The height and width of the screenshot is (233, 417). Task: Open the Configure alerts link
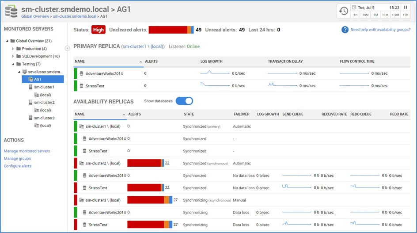[18, 166]
